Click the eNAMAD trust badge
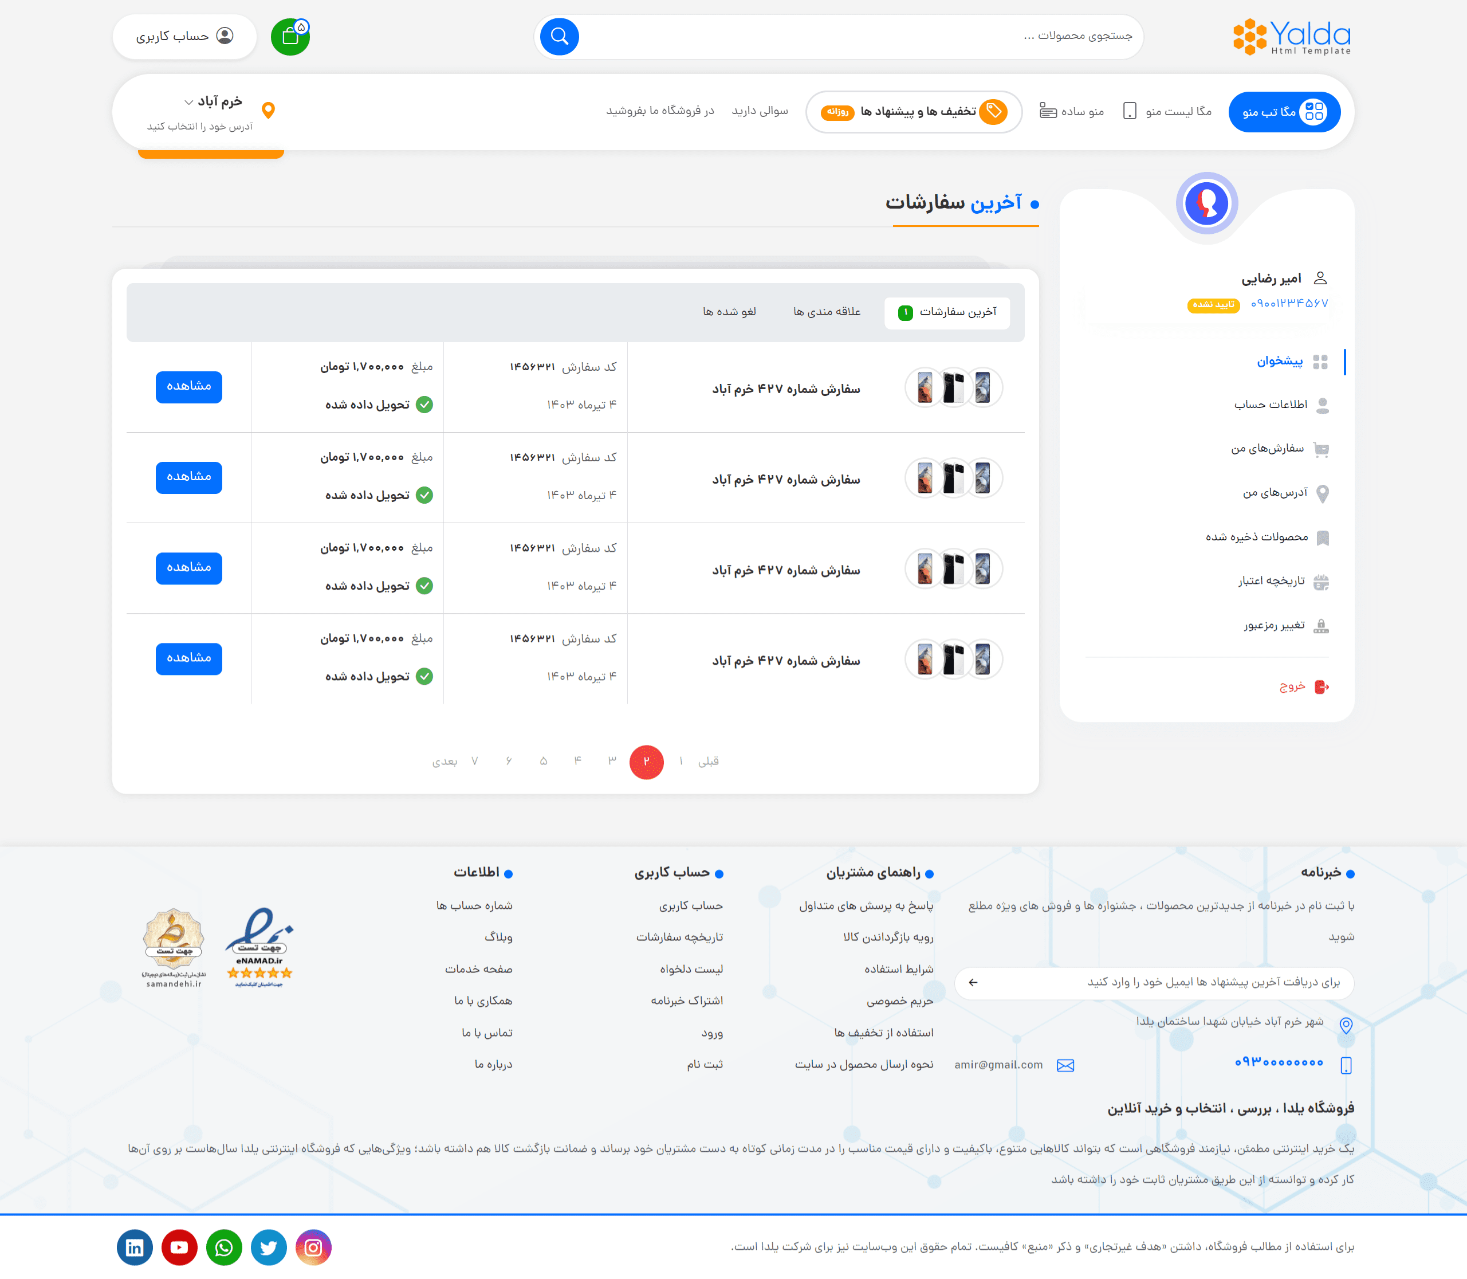Image resolution: width=1467 pixels, height=1279 pixels. pyautogui.click(x=259, y=947)
